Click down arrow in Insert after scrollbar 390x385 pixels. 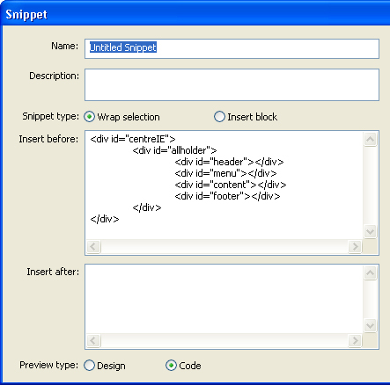point(370,325)
